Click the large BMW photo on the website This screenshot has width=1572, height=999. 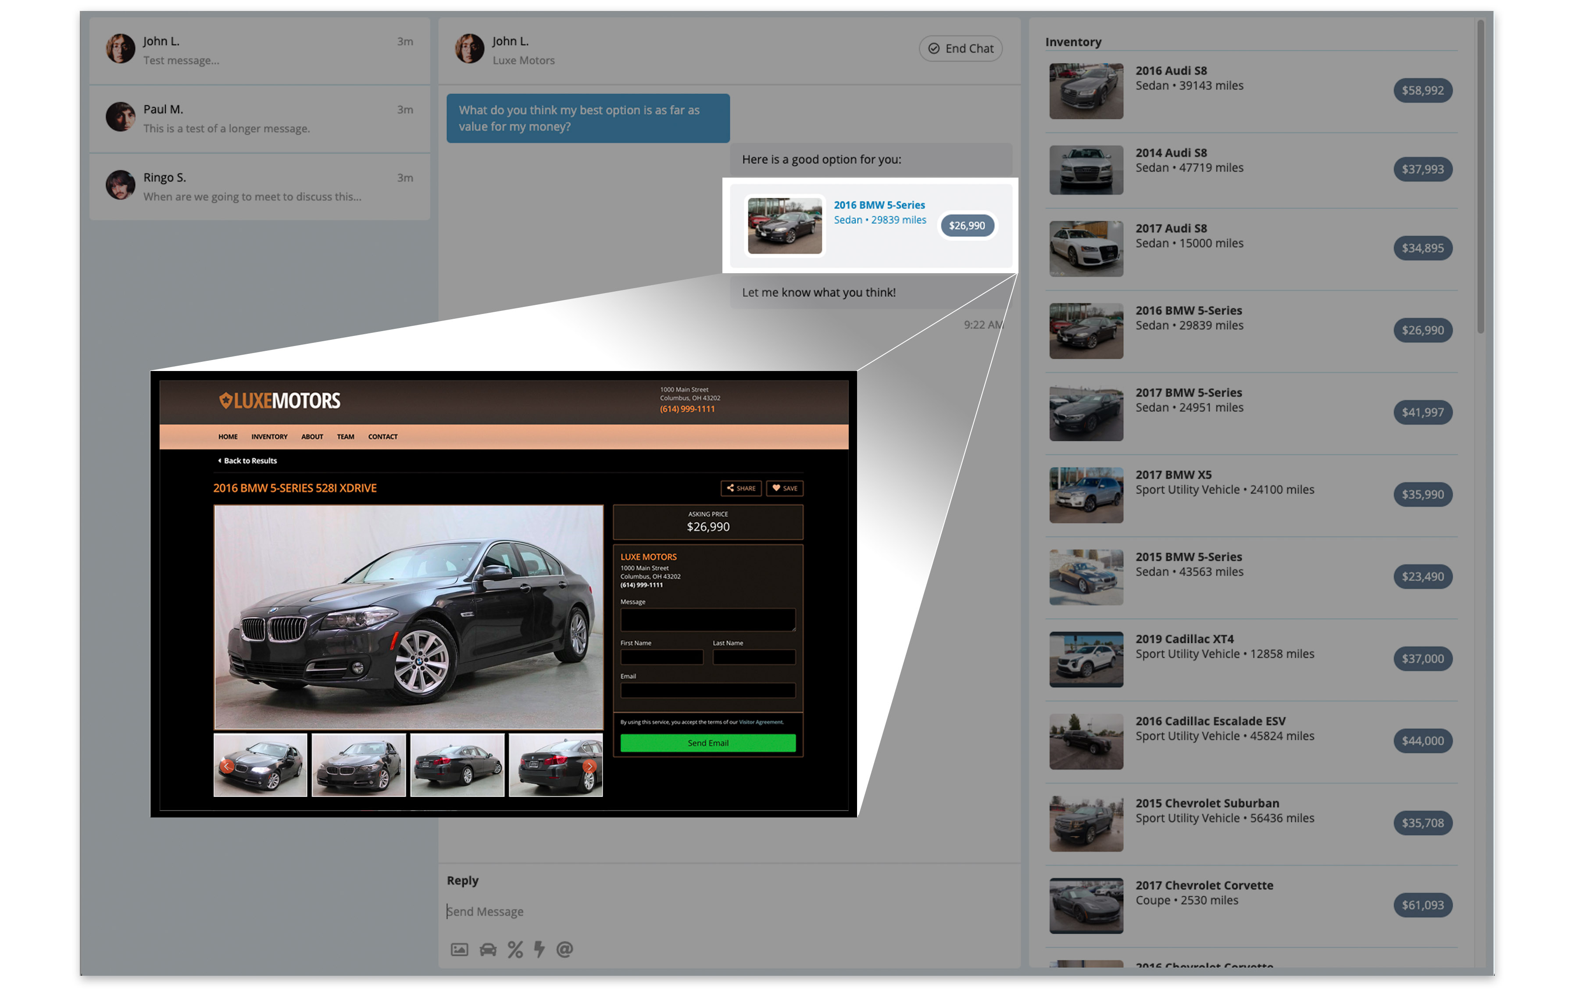pos(409,617)
